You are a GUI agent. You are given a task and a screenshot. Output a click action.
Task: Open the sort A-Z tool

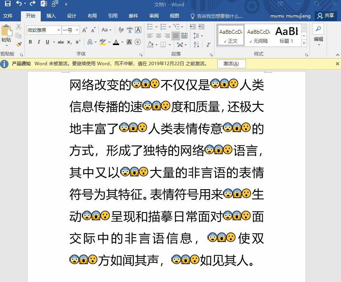(196, 44)
